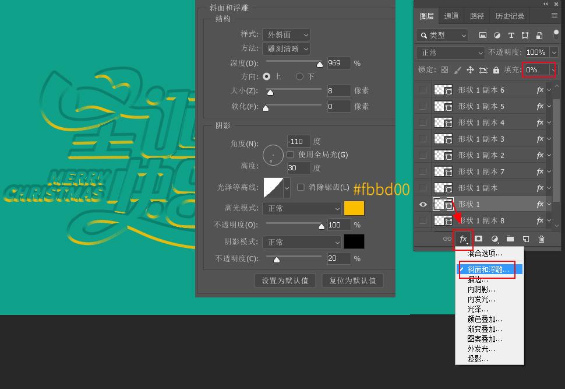Click the 大小 size slider handle
The image size is (565, 389).
tap(270, 92)
